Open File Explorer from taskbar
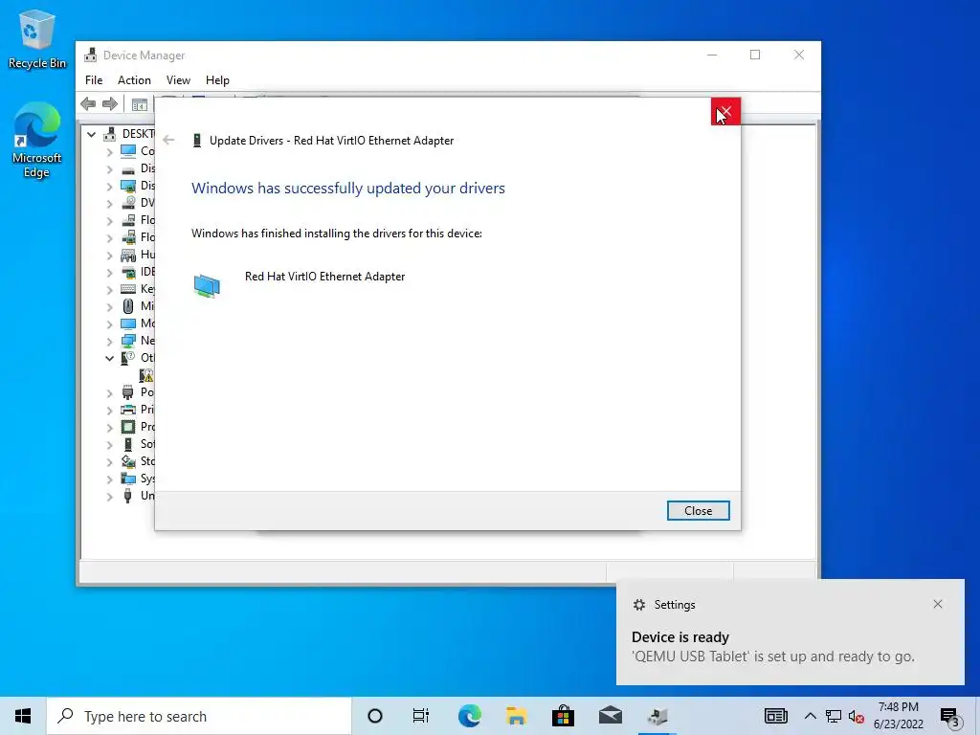Screen dimensions: 980x735 pyautogui.click(x=516, y=716)
